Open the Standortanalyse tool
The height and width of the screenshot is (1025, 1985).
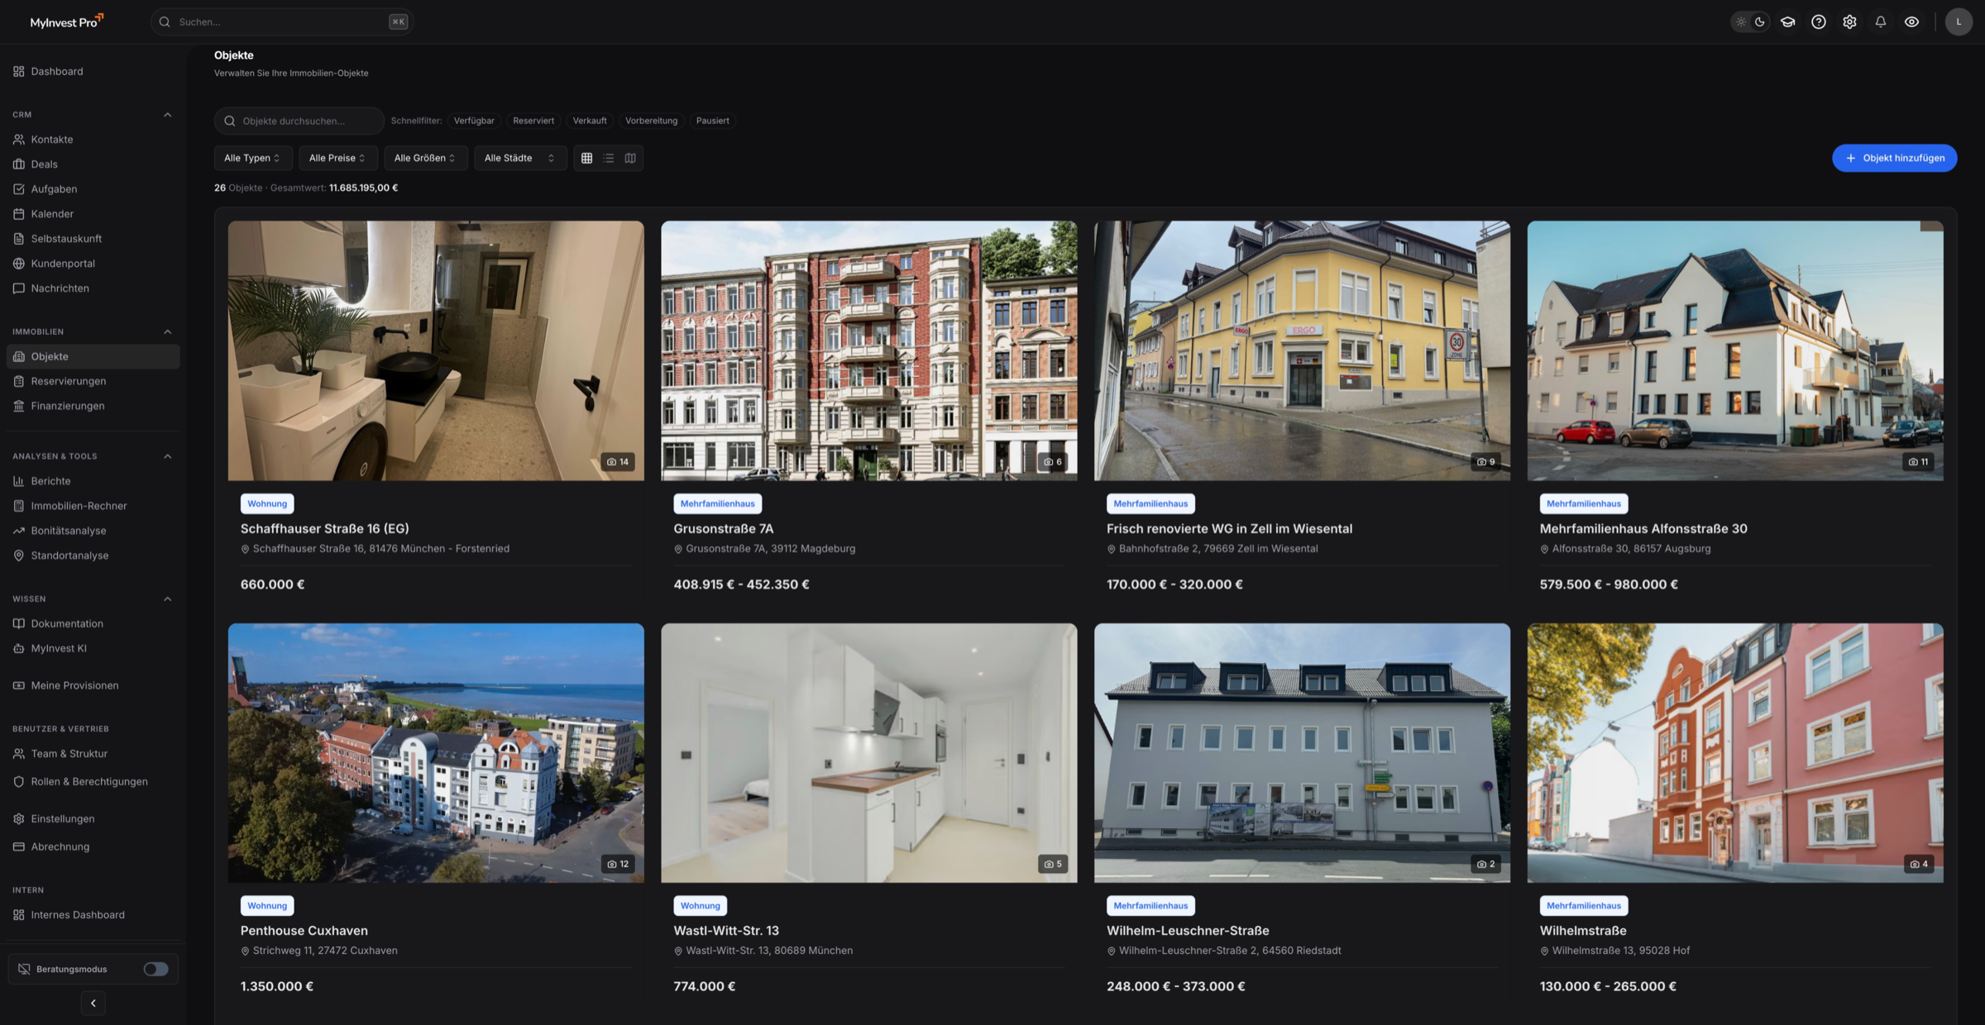pos(69,555)
